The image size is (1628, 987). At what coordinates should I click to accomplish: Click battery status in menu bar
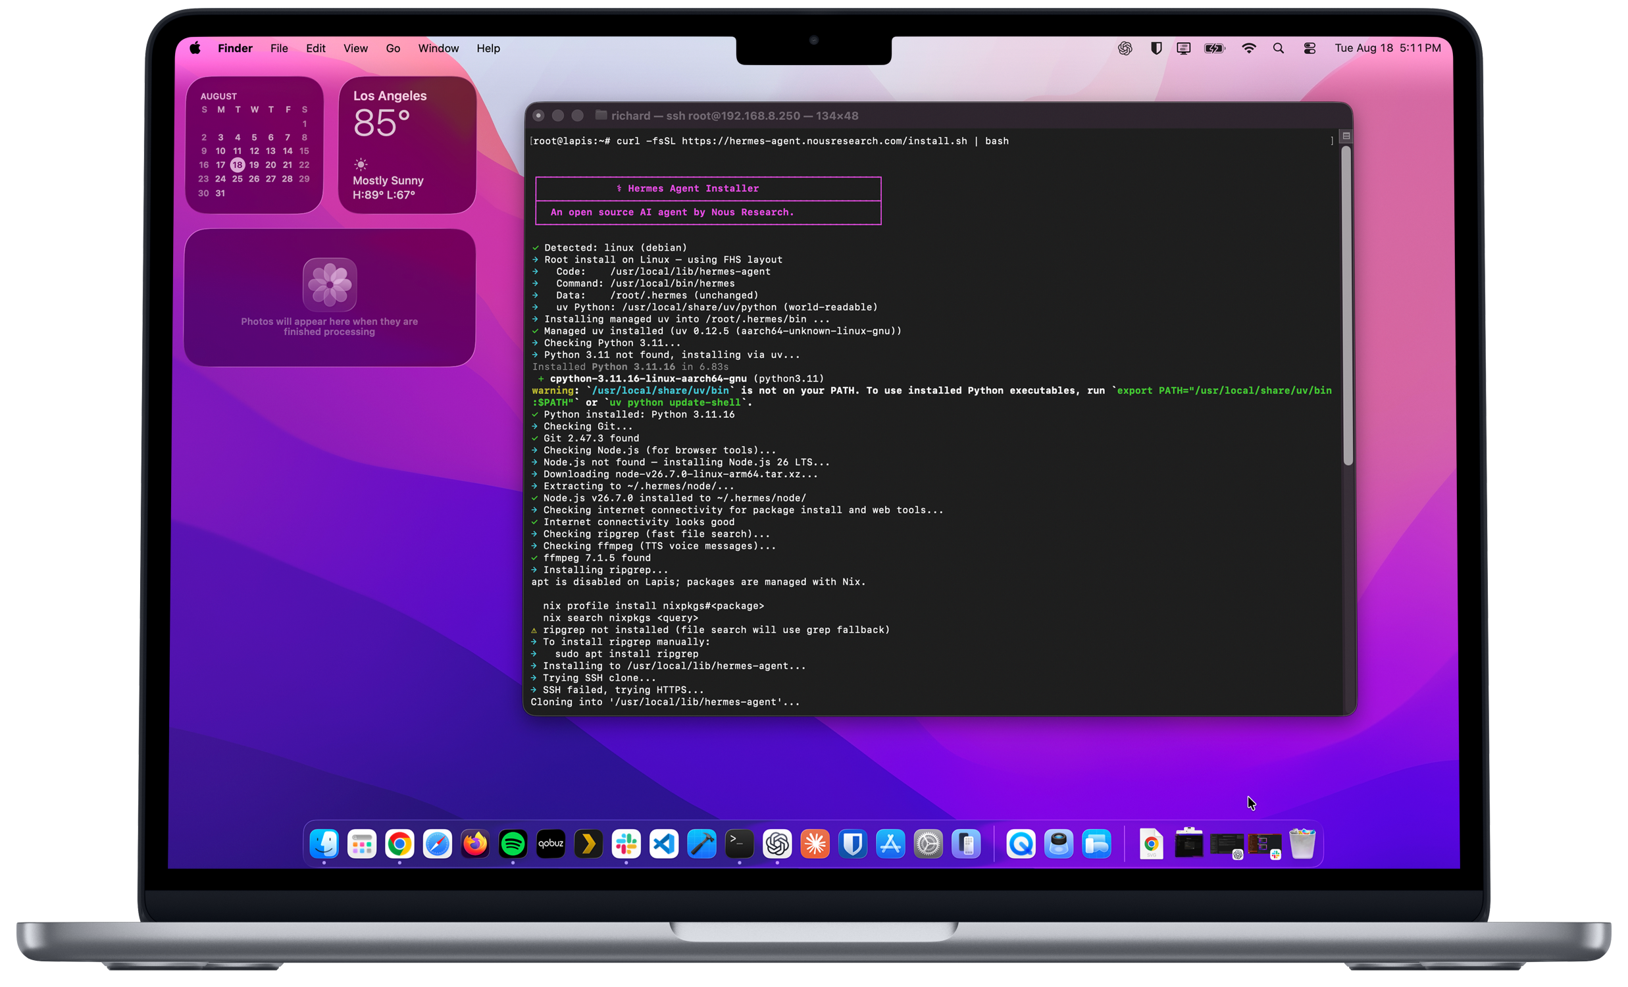(1214, 48)
